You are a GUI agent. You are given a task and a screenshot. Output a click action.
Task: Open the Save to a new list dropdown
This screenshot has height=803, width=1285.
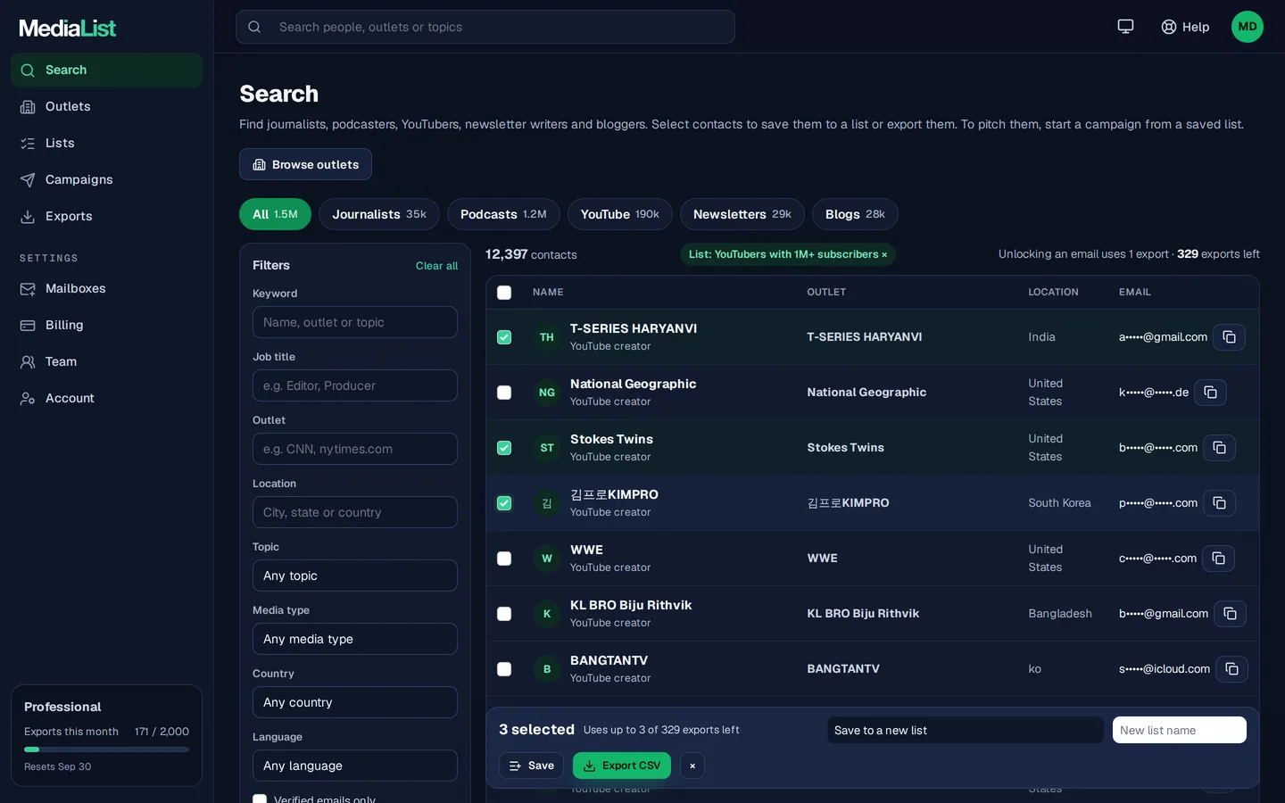(966, 730)
